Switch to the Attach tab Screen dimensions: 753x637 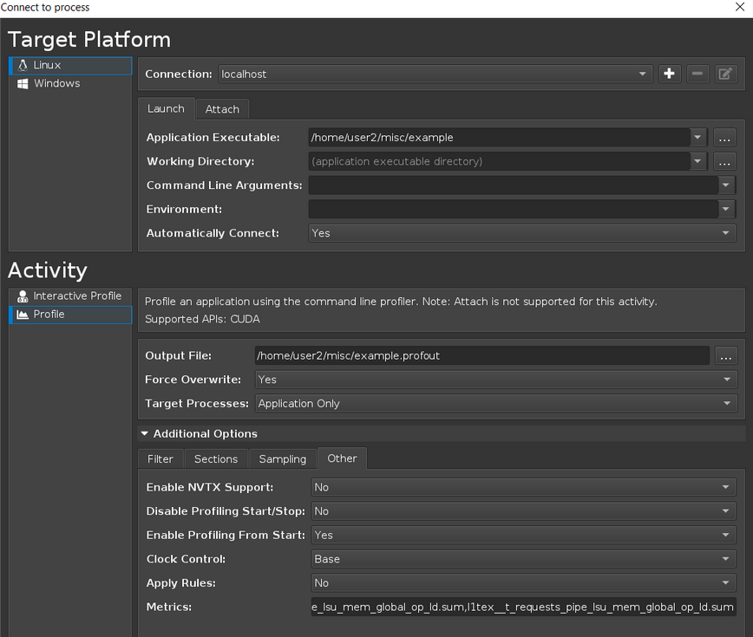(x=222, y=109)
